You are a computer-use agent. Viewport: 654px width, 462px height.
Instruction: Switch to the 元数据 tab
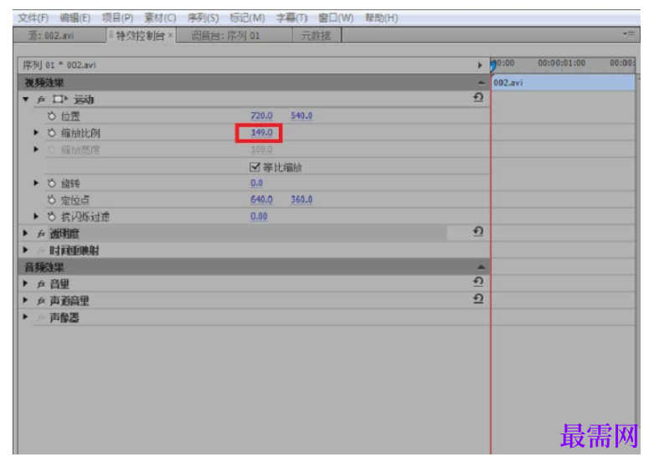click(316, 36)
